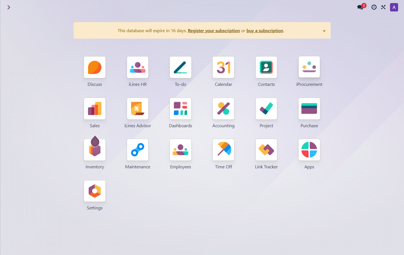Open the Settings app
This screenshot has height=255, width=404.
point(95,191)
